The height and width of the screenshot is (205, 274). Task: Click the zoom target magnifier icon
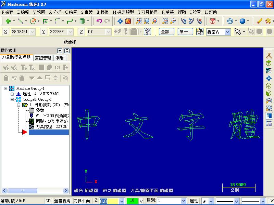coord(147,21)
